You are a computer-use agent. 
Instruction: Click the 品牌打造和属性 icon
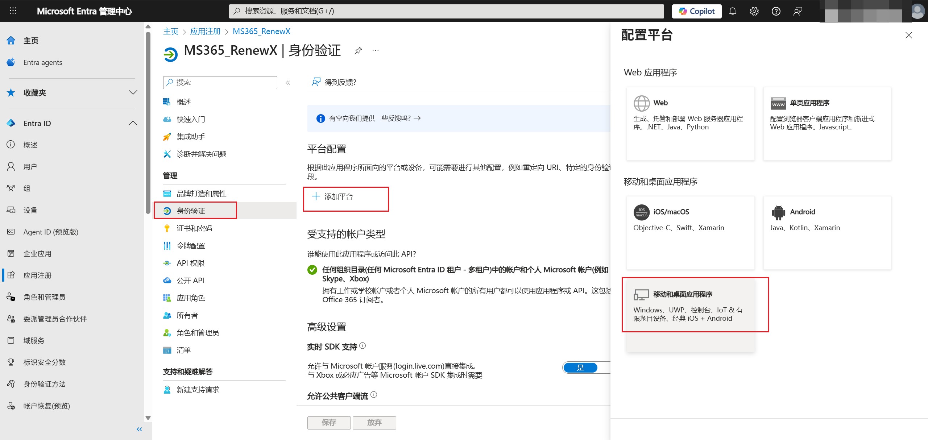click(x=167, y=194)
